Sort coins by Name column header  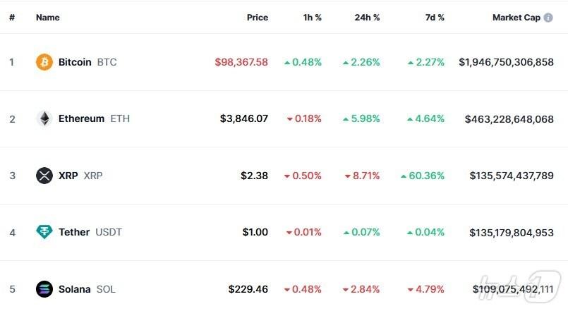48,18
